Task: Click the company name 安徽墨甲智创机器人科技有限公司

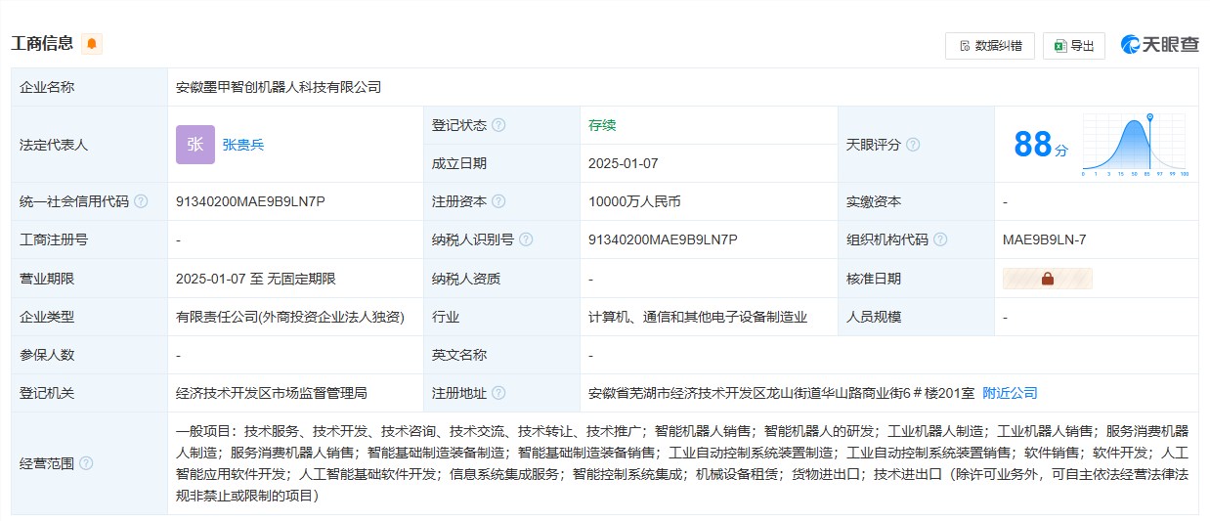Action: [x=279, y=87]
